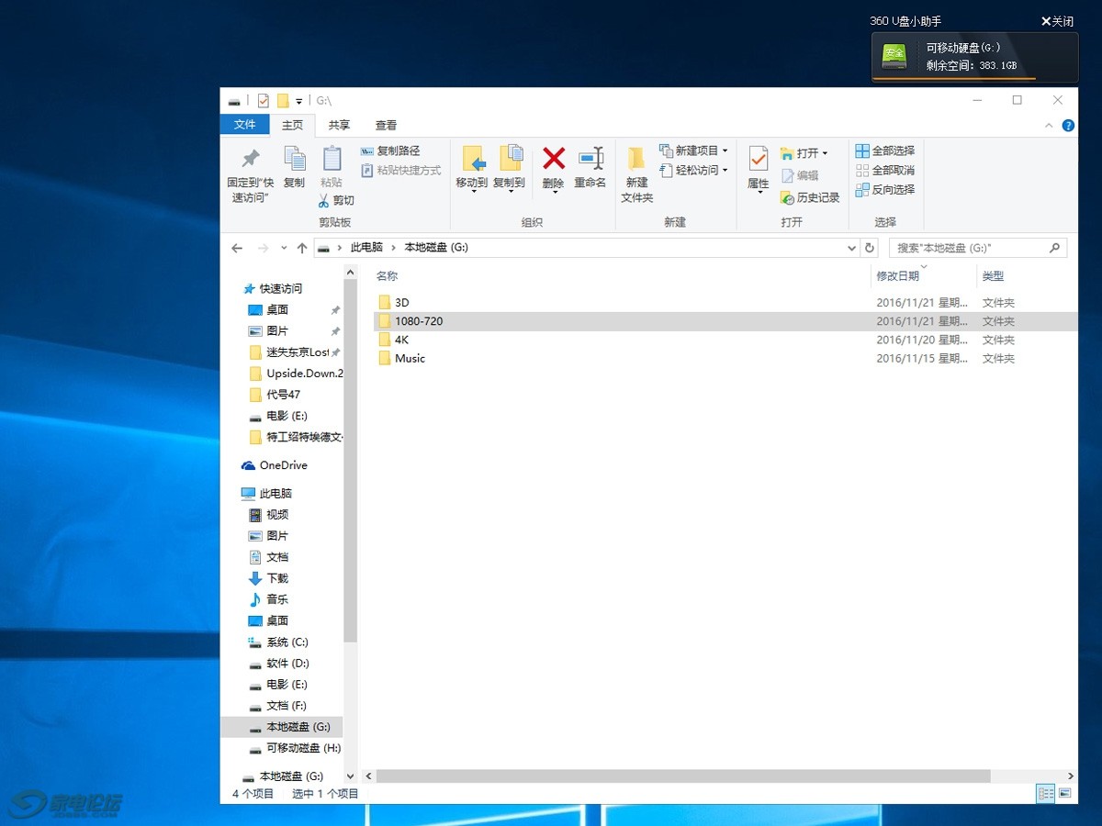Switch to details view in status bar
Screen dimensions: 1102x826
(1045, 793)
